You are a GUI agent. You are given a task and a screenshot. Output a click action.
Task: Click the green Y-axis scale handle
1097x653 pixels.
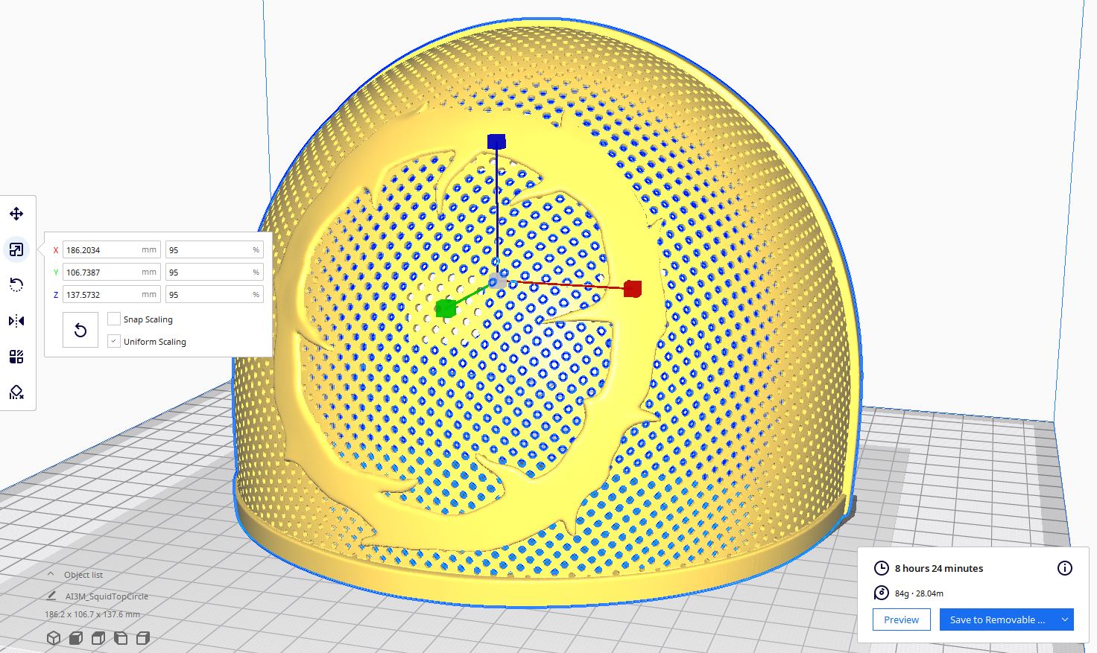(x=445, y=308)
